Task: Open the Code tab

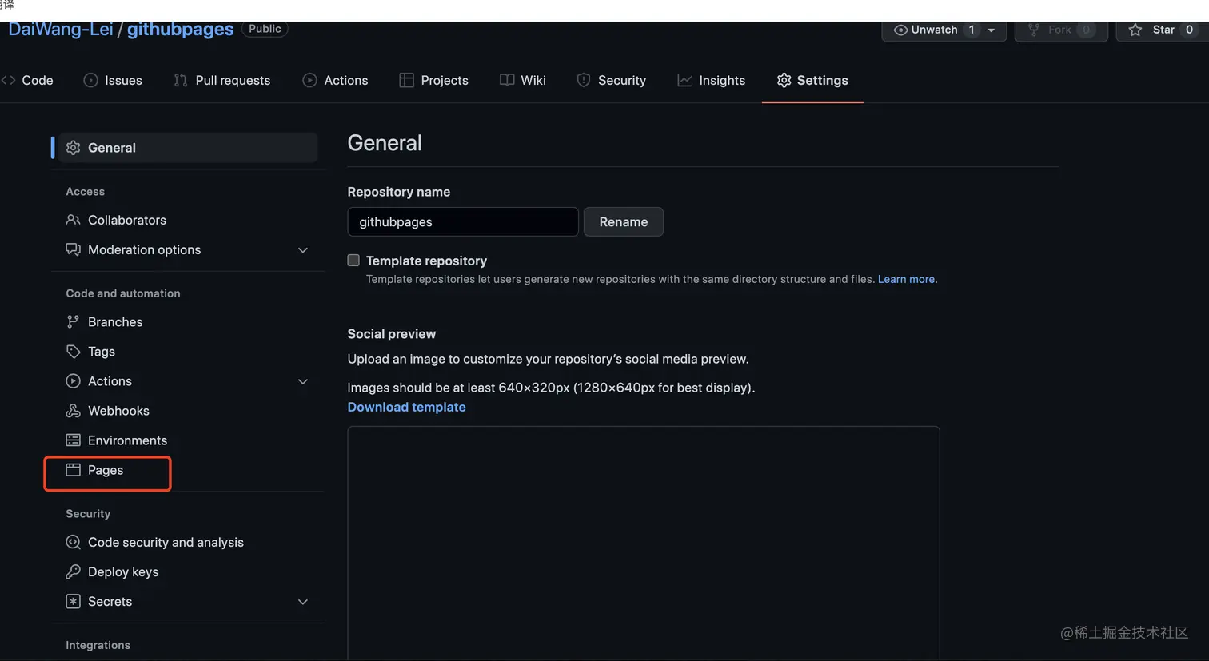Action: pos(28,80)
